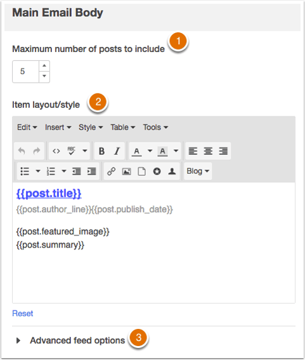Click the insert link icon

click(112, 171)
